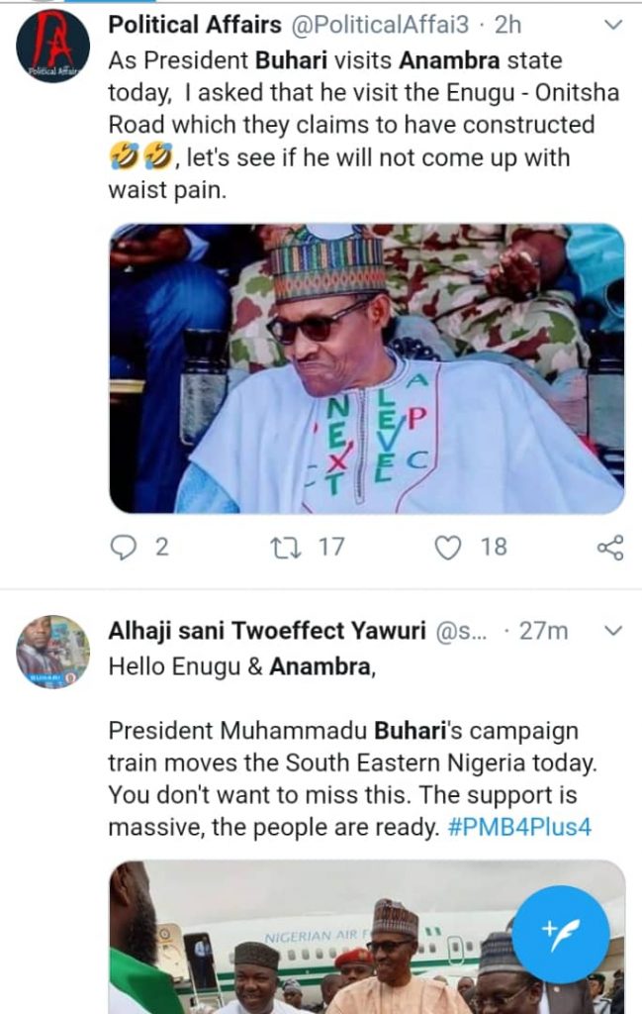Open Political Affairs profile avatar
642x1014 pixels.
[x=52, y=47]
